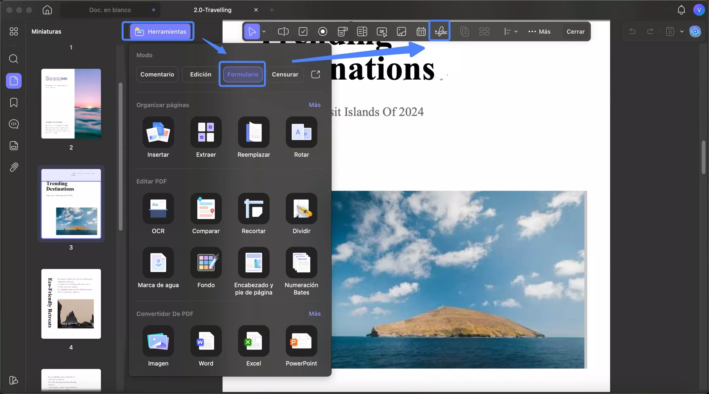Screen dimensions: 709x394
Task: Convert PDF to Imagen
Action: [158, 346]
